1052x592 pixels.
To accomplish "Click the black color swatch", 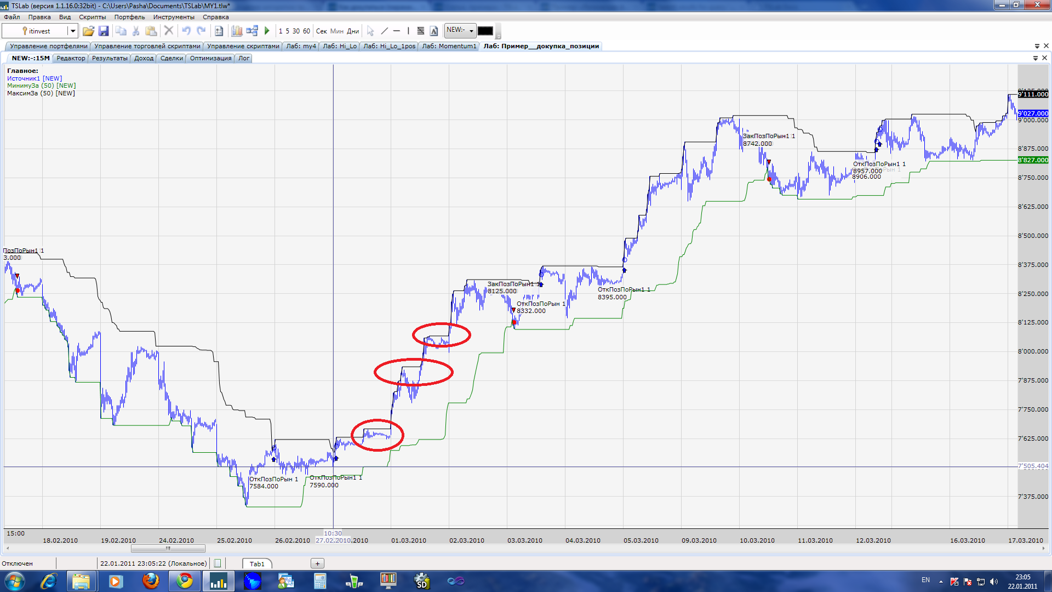I will click(x=485, y=31).
